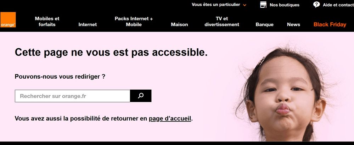
Task: Click the magnifying glass search button
Action: [x=141, y=96]
